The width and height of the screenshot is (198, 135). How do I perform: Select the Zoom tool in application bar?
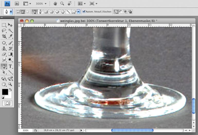click(x=62, y=4)
